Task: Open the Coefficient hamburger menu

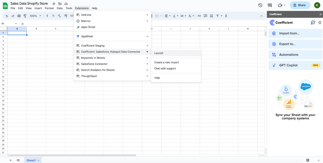Action: (x=320, y=22)
